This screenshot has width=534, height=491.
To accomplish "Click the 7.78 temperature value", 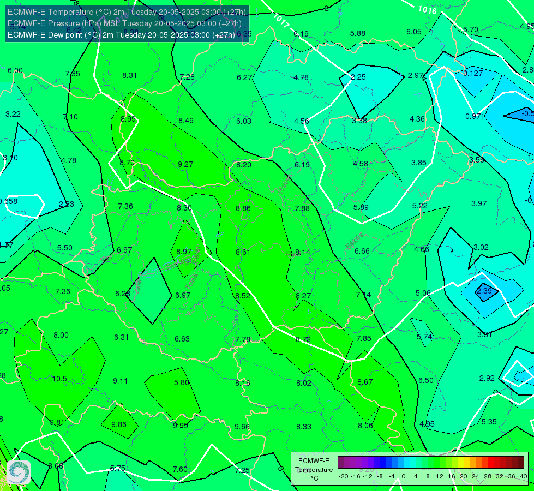I will [243, 339].
